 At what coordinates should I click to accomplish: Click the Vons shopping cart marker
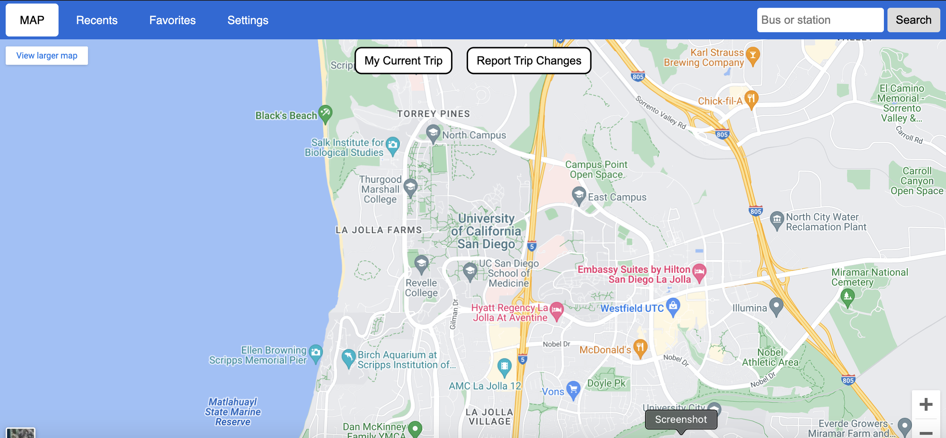point(573,389)
